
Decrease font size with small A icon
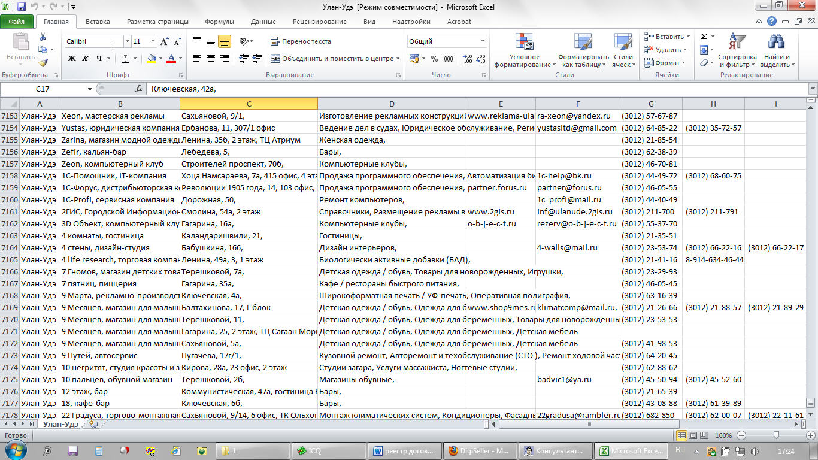click(177, 41)
